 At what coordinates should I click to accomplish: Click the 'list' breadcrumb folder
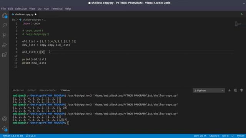click(14, 20)
